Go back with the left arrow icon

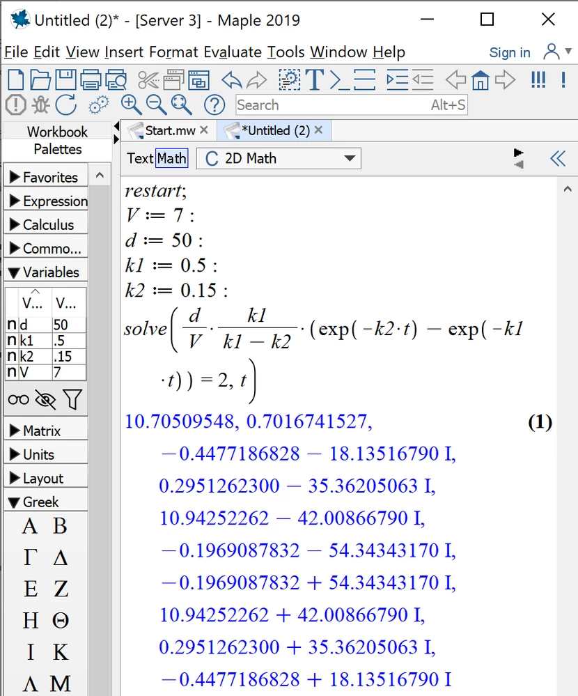[x=455, y=80]
